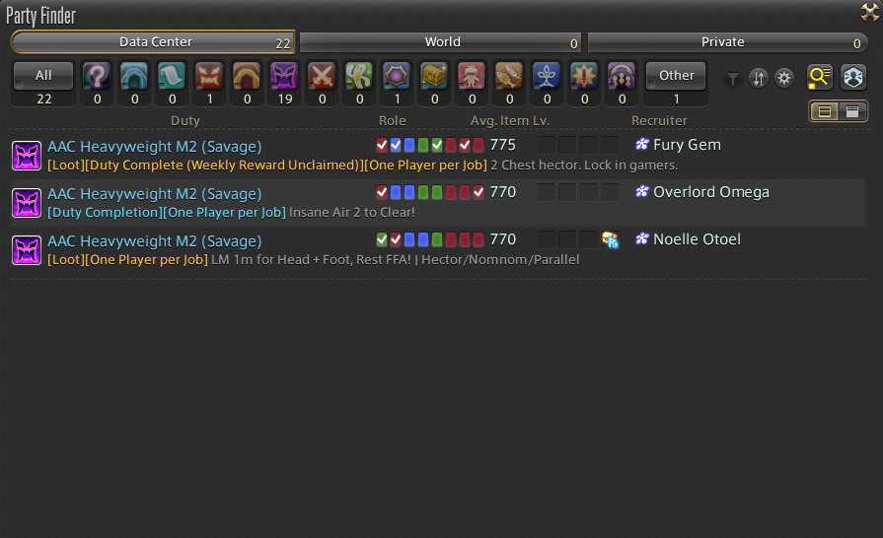This screenshot has width=883, height=538.
Task: Open the funnel filter options
Action: click(733, 78)
